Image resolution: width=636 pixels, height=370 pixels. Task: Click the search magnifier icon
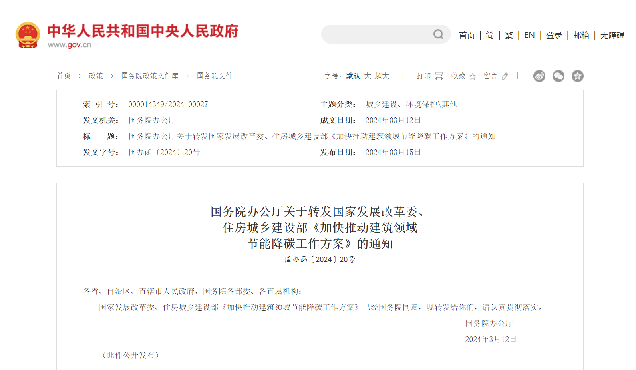click(x=438, y=34)
